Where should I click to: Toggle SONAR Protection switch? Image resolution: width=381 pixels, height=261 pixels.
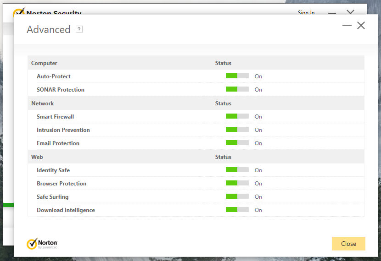click(x=237, y=89)
